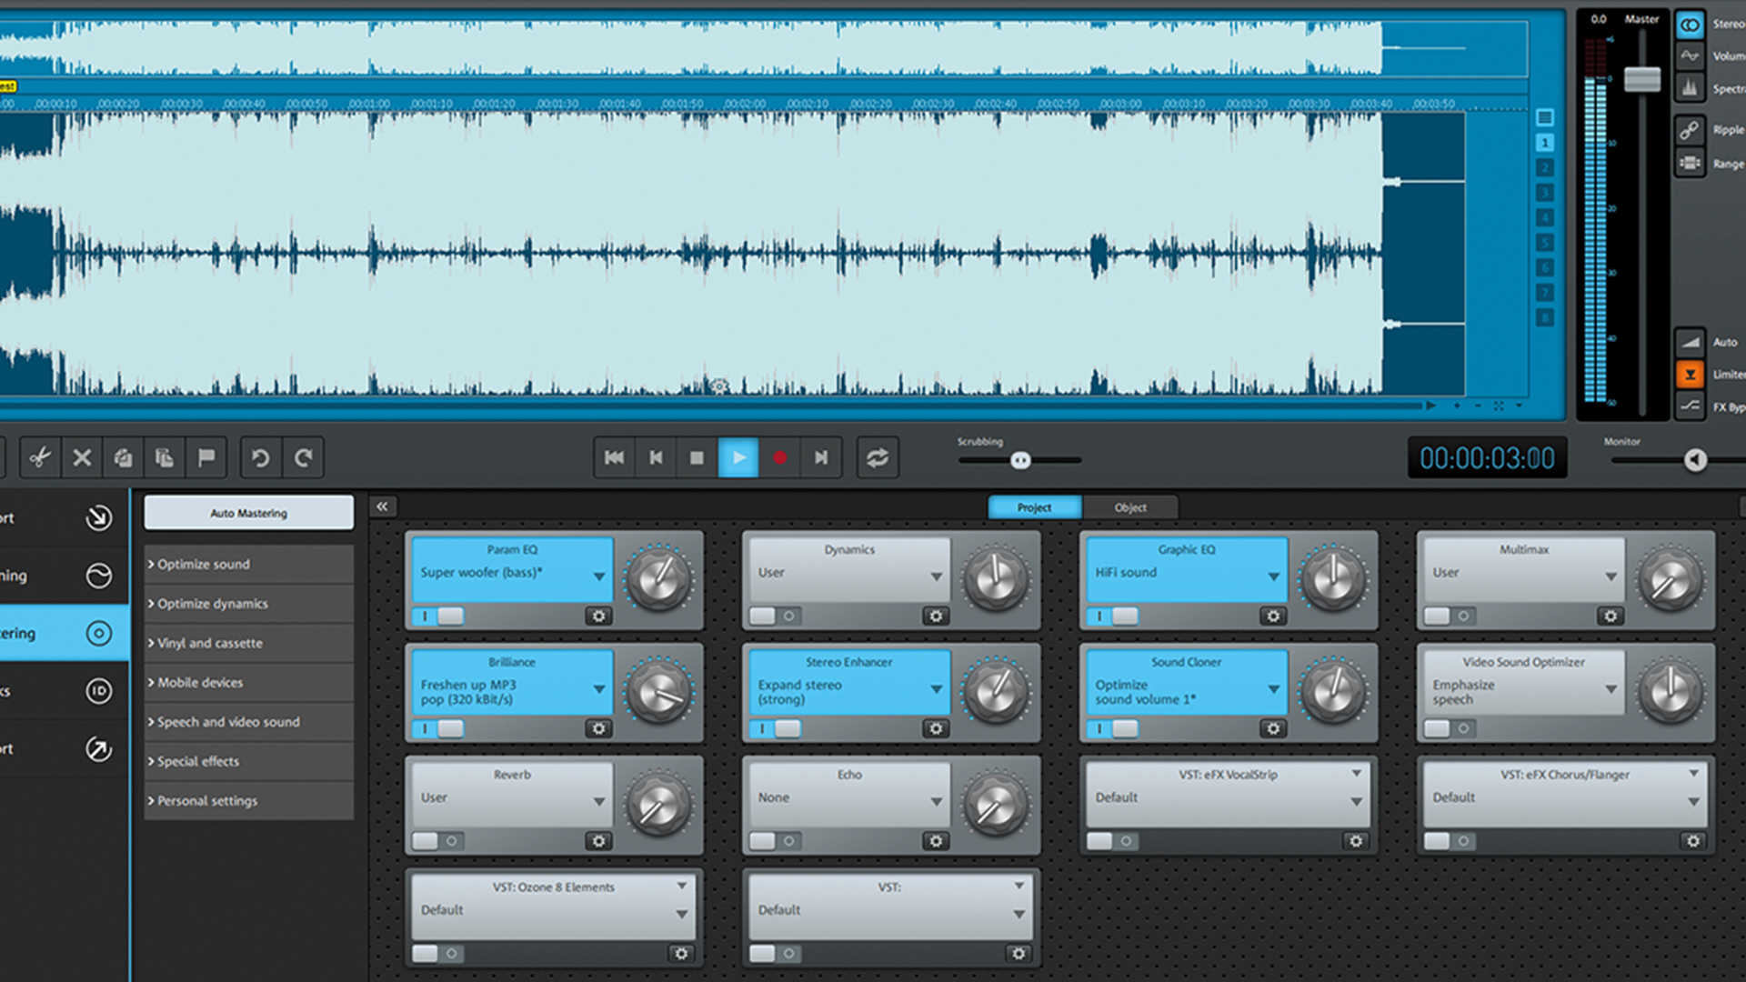The width and height of the screenshot is (1746, 982).
Task: Enable the Limiter on the master
Action: 1689,374
